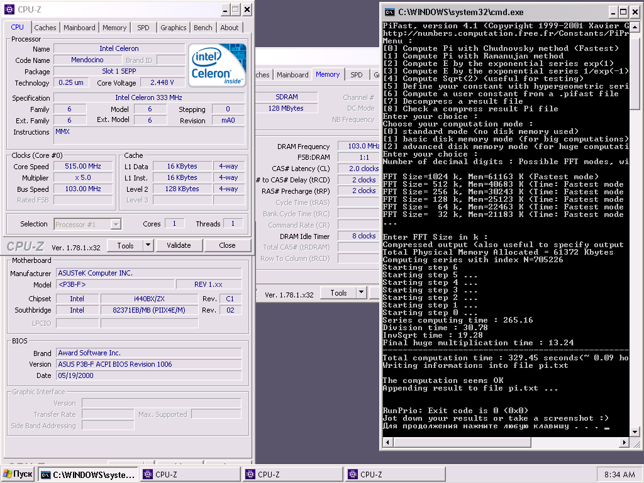Click the scroll up arrow in cmd window

point(635,27)
